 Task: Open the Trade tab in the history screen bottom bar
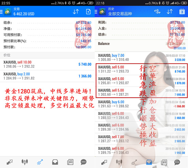(x=134, y=162)
